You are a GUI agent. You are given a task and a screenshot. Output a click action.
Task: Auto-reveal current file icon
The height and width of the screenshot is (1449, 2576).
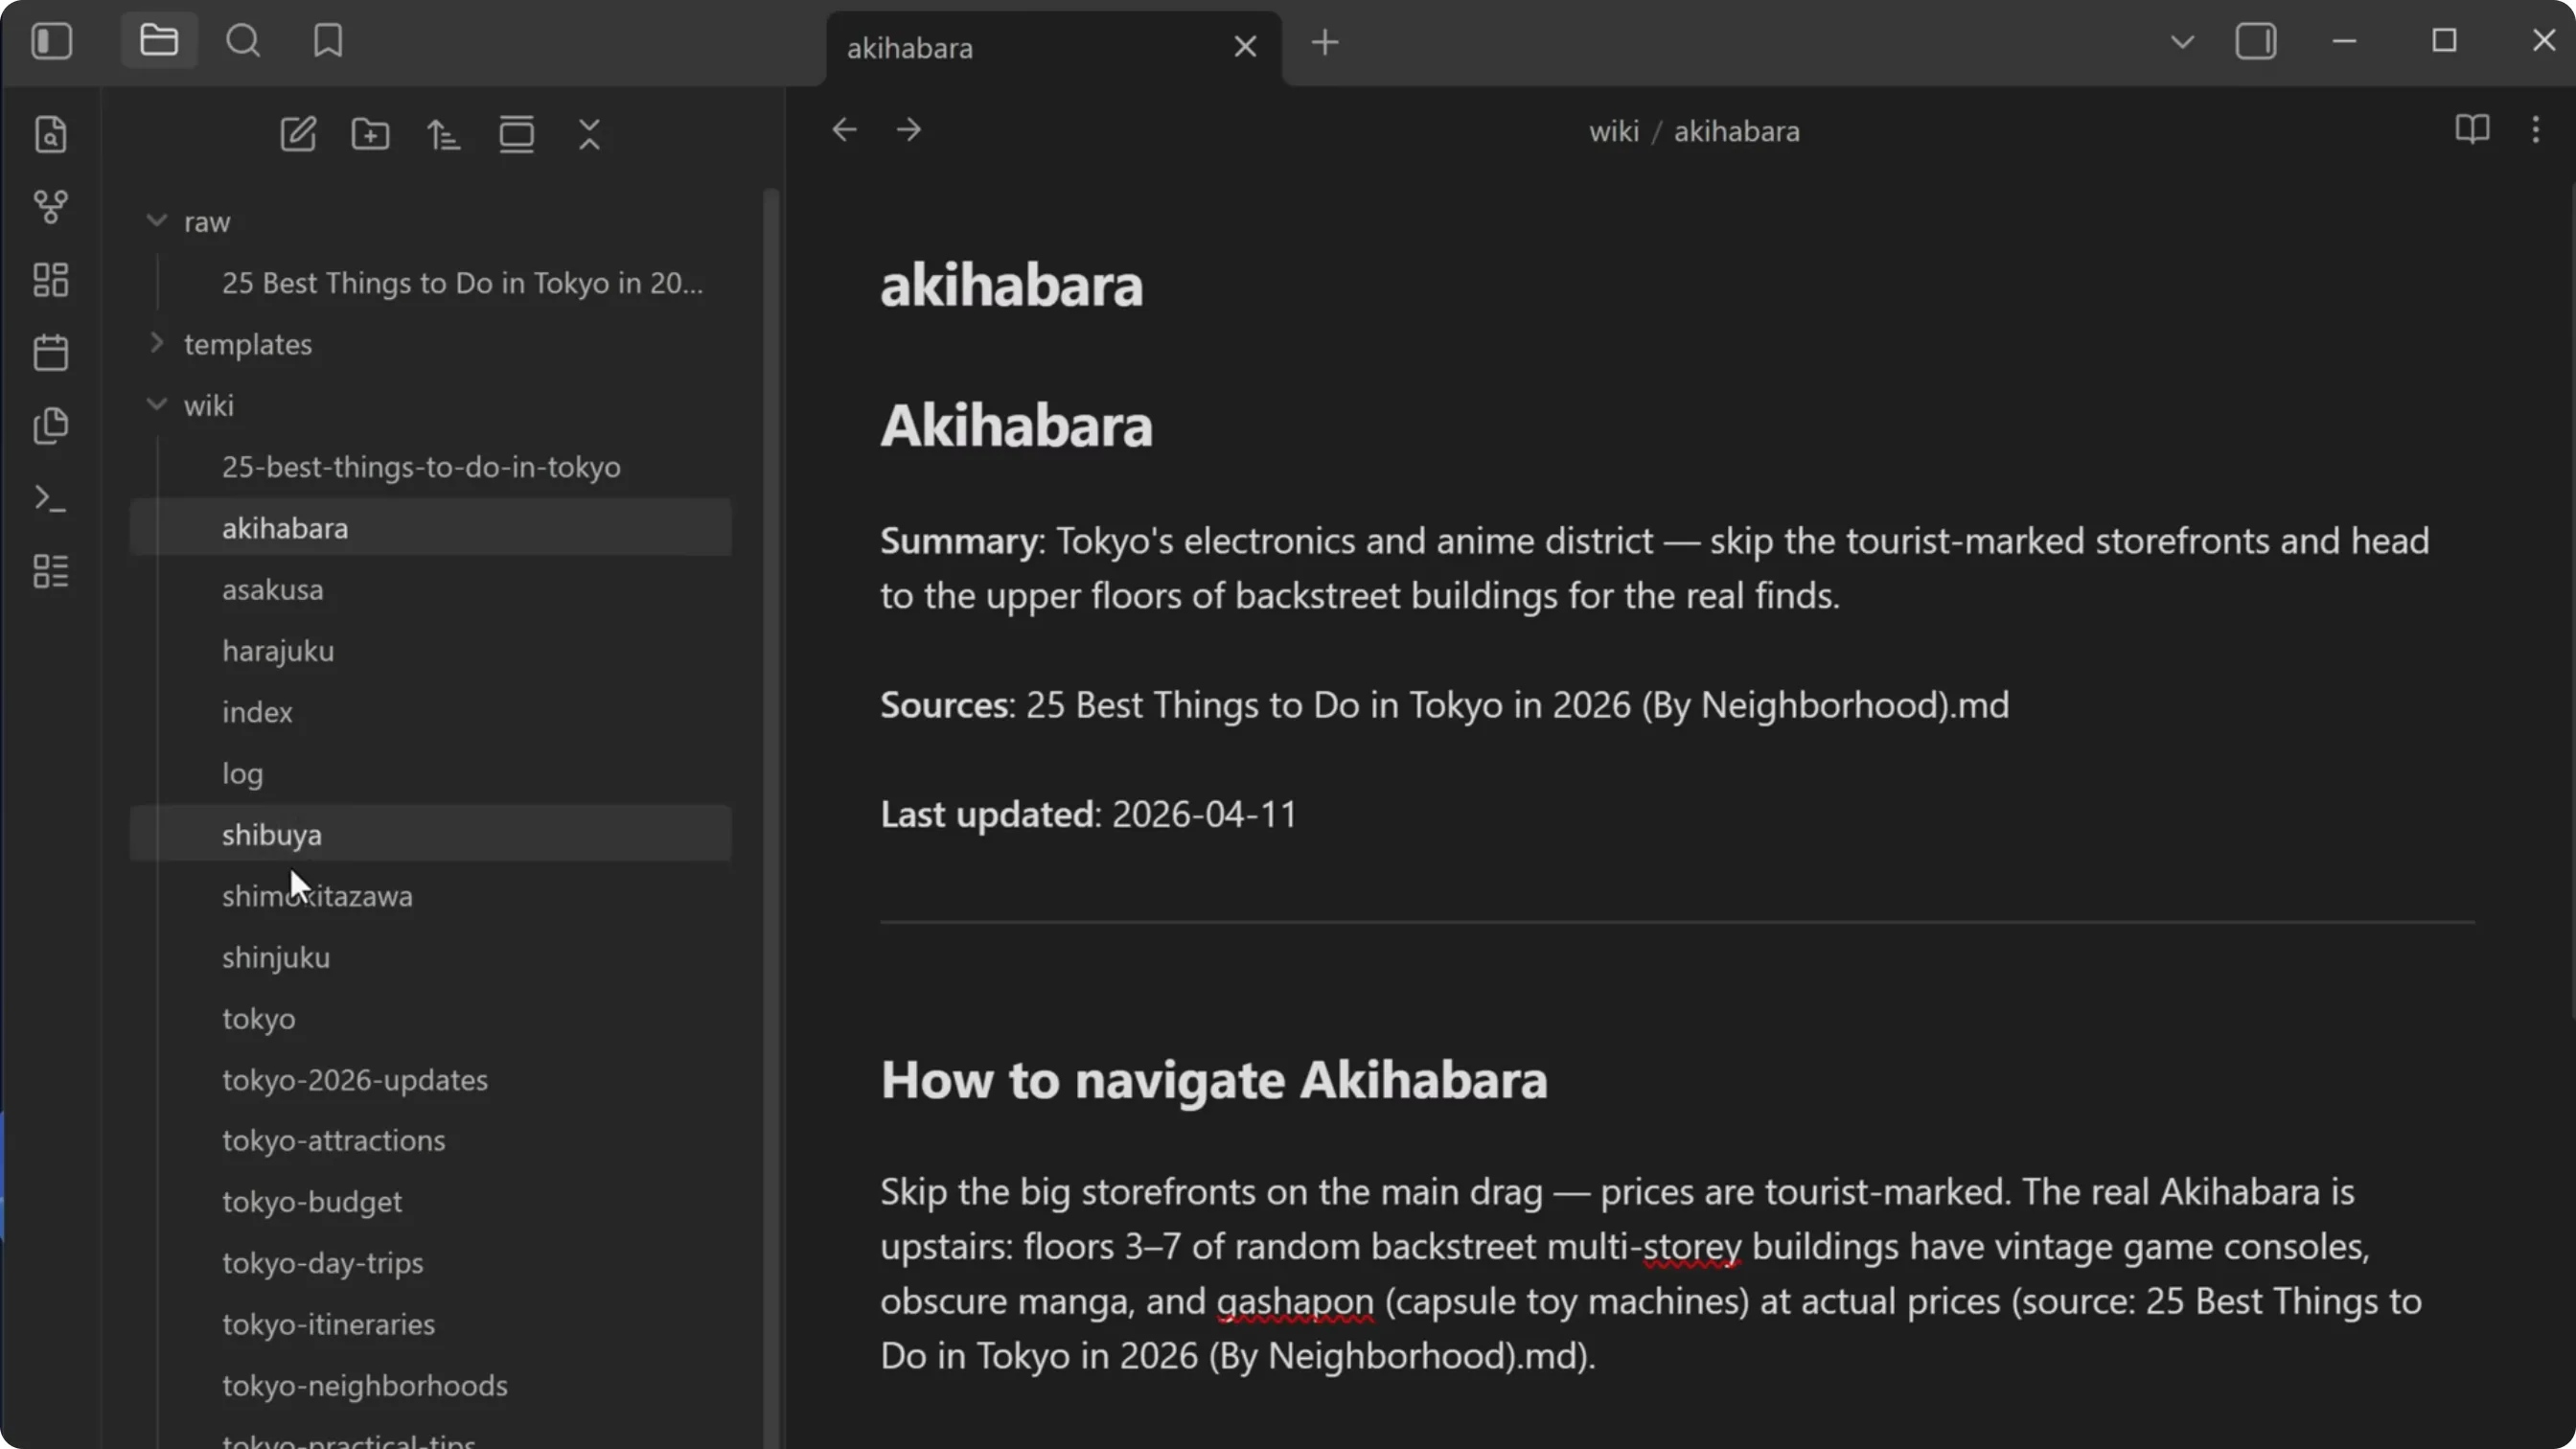coord(517,134)
